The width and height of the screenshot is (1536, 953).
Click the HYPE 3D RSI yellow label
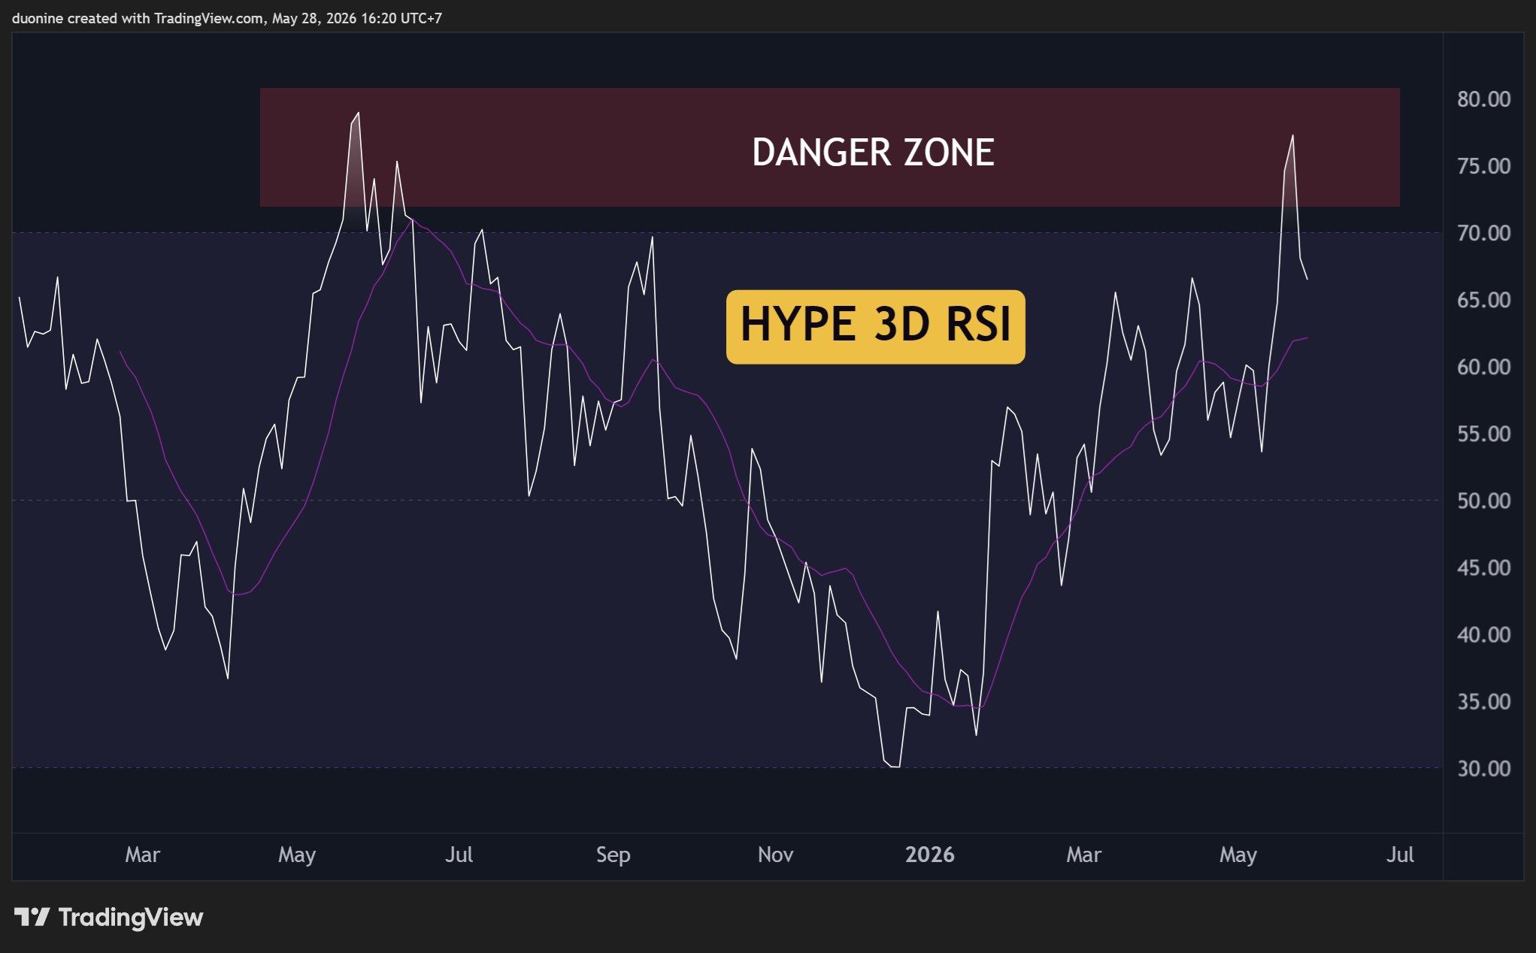tap(875, 326)
